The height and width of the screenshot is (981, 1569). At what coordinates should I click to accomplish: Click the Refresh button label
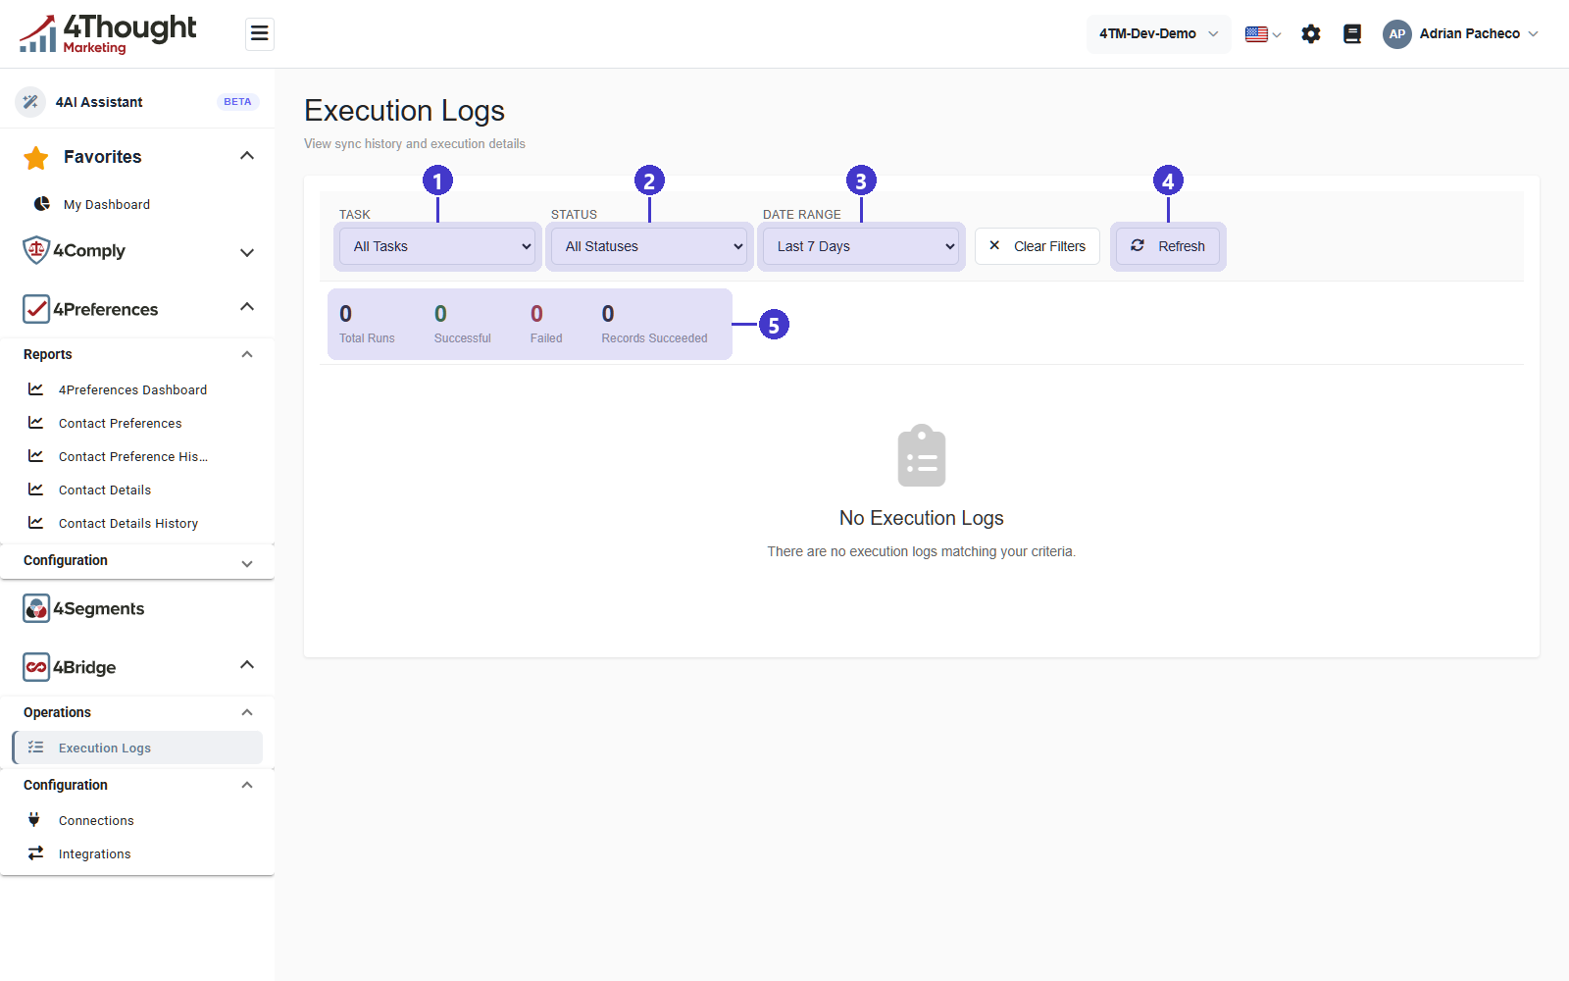point(1182,246)
